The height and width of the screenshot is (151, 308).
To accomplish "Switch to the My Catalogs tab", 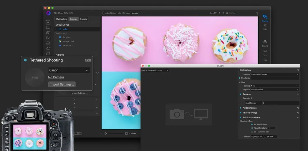I will coord(62,19).
